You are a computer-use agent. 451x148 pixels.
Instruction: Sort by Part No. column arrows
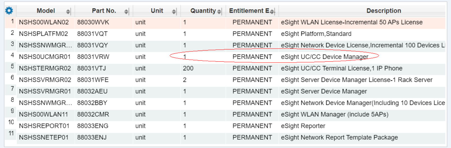126,11
